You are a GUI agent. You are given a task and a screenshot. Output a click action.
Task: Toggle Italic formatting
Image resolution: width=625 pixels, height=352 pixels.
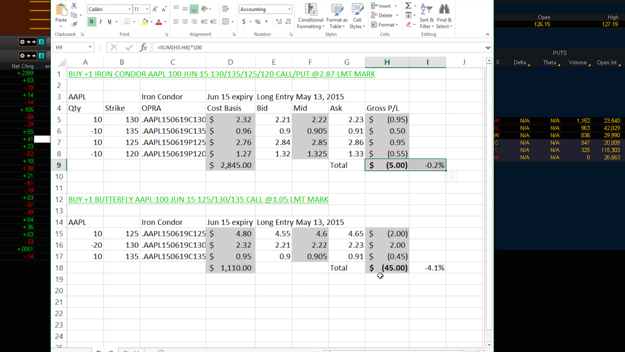point(101,22)
